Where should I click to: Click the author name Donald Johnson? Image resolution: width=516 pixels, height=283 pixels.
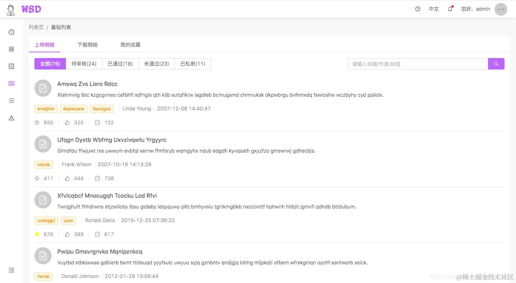click(80, 276)
